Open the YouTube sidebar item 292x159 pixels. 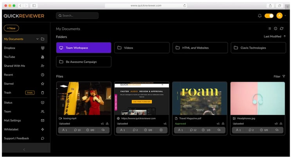click(x=9, y=57)
